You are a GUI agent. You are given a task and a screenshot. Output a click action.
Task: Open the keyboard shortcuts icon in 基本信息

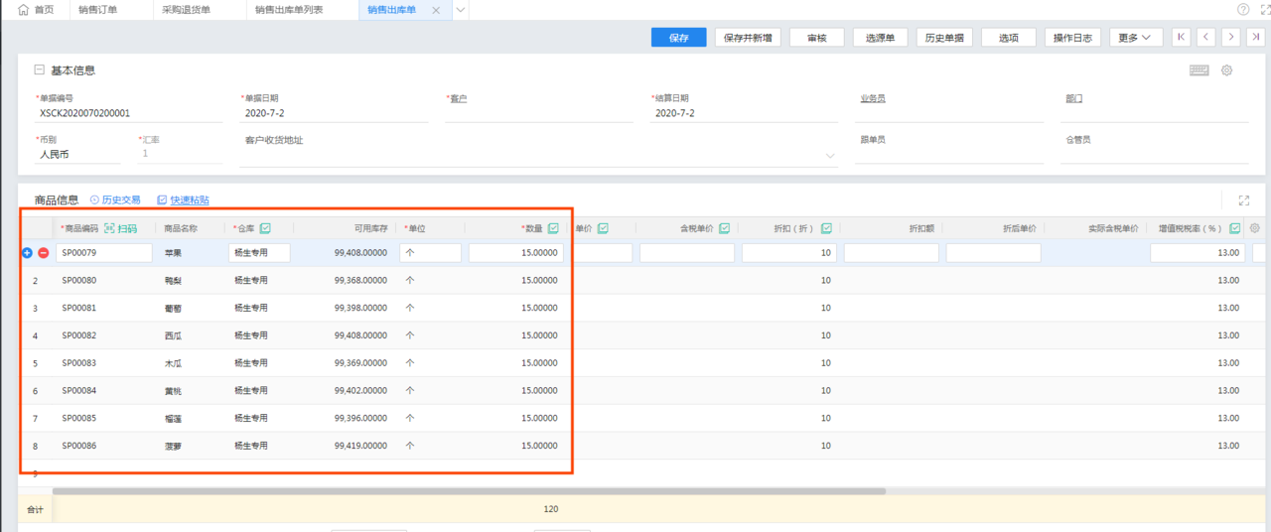coord(1200,70)
